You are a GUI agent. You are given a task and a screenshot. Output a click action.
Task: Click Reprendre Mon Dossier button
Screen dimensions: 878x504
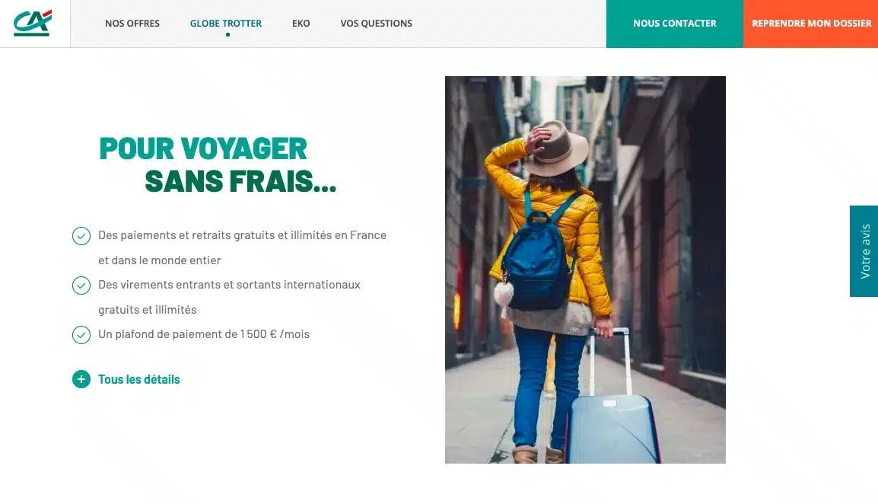pyautogui.click(x=811, y=24)
